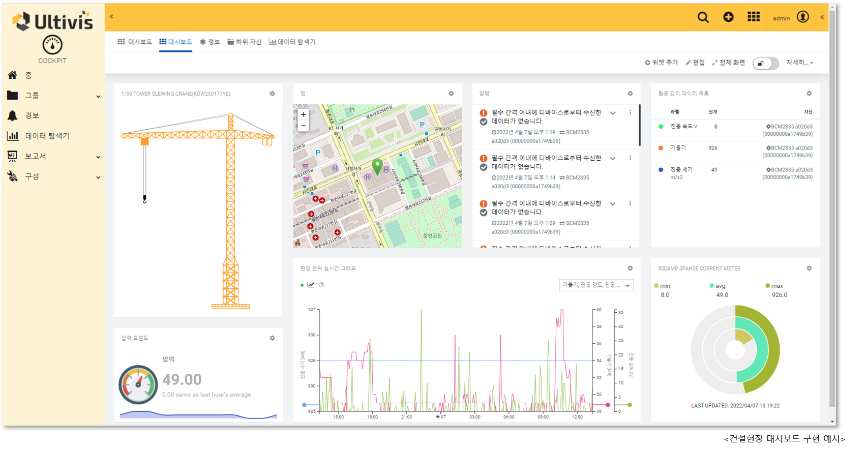
Task: Zoom in on the map
Action: coord(303,114)
